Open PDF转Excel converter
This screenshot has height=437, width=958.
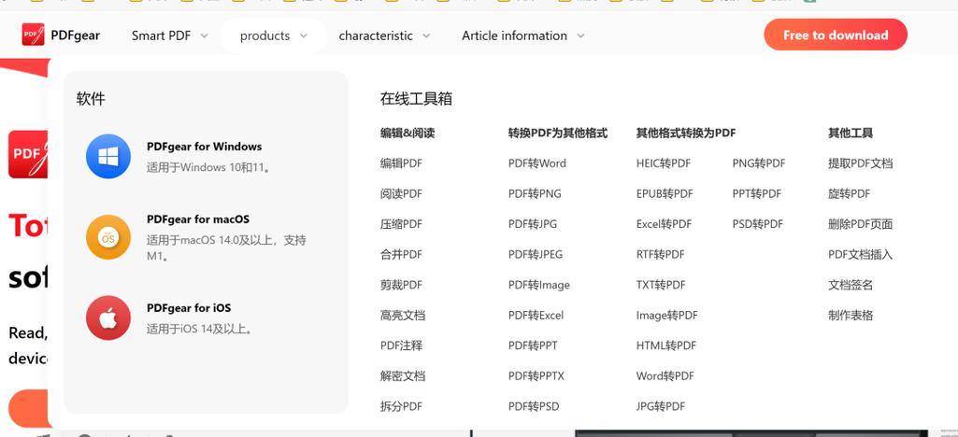(x=536, y=316)
